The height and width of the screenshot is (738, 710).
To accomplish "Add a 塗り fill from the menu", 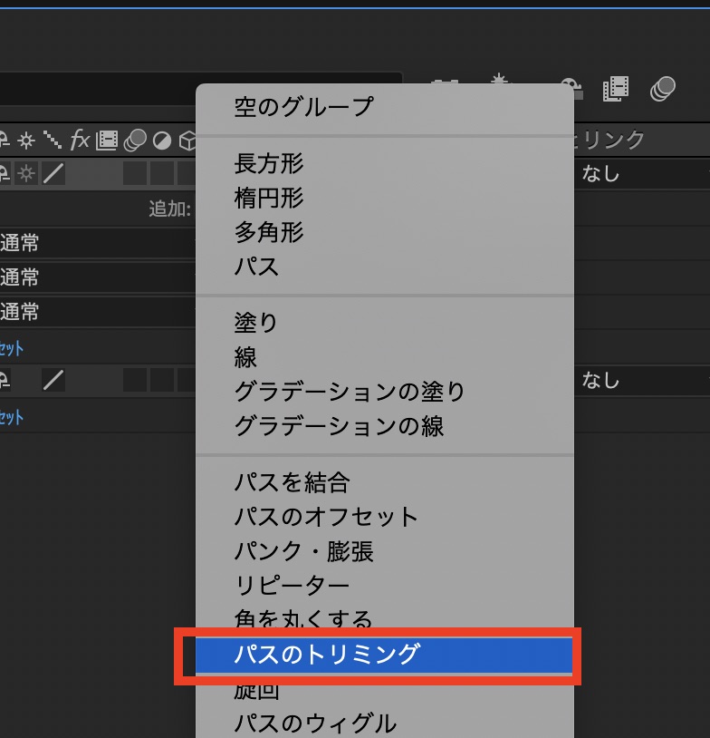I will coord(385,324).
